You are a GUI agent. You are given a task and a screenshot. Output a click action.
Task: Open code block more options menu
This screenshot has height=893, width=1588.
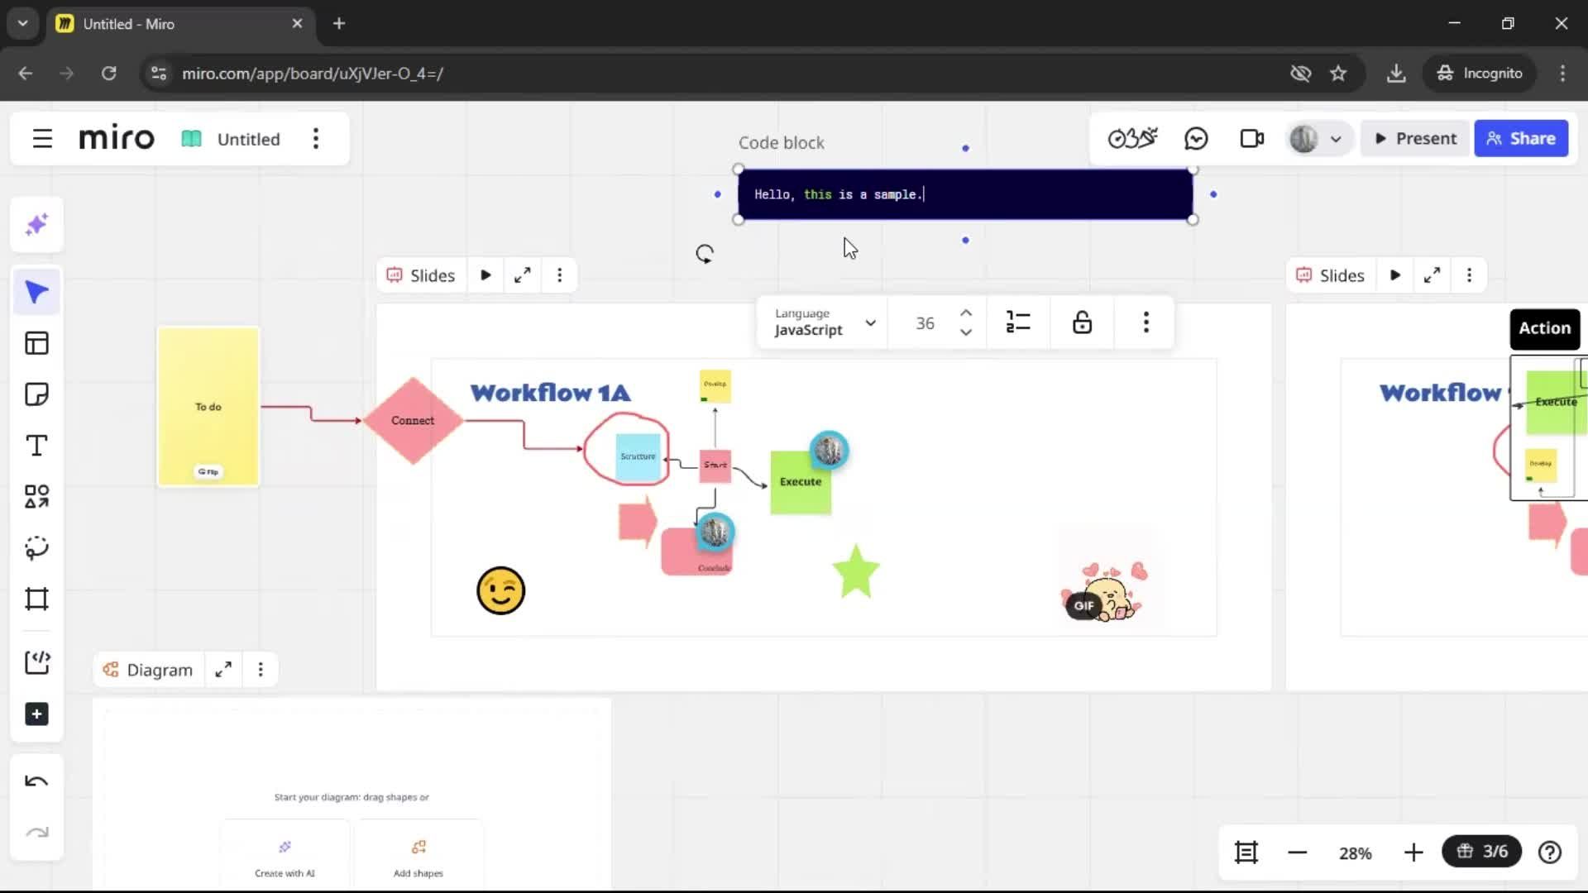[1146, 322]
